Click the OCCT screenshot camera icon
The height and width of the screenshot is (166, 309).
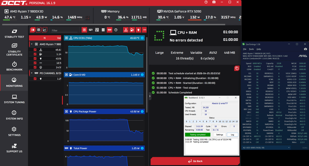(x=214, y=2)
